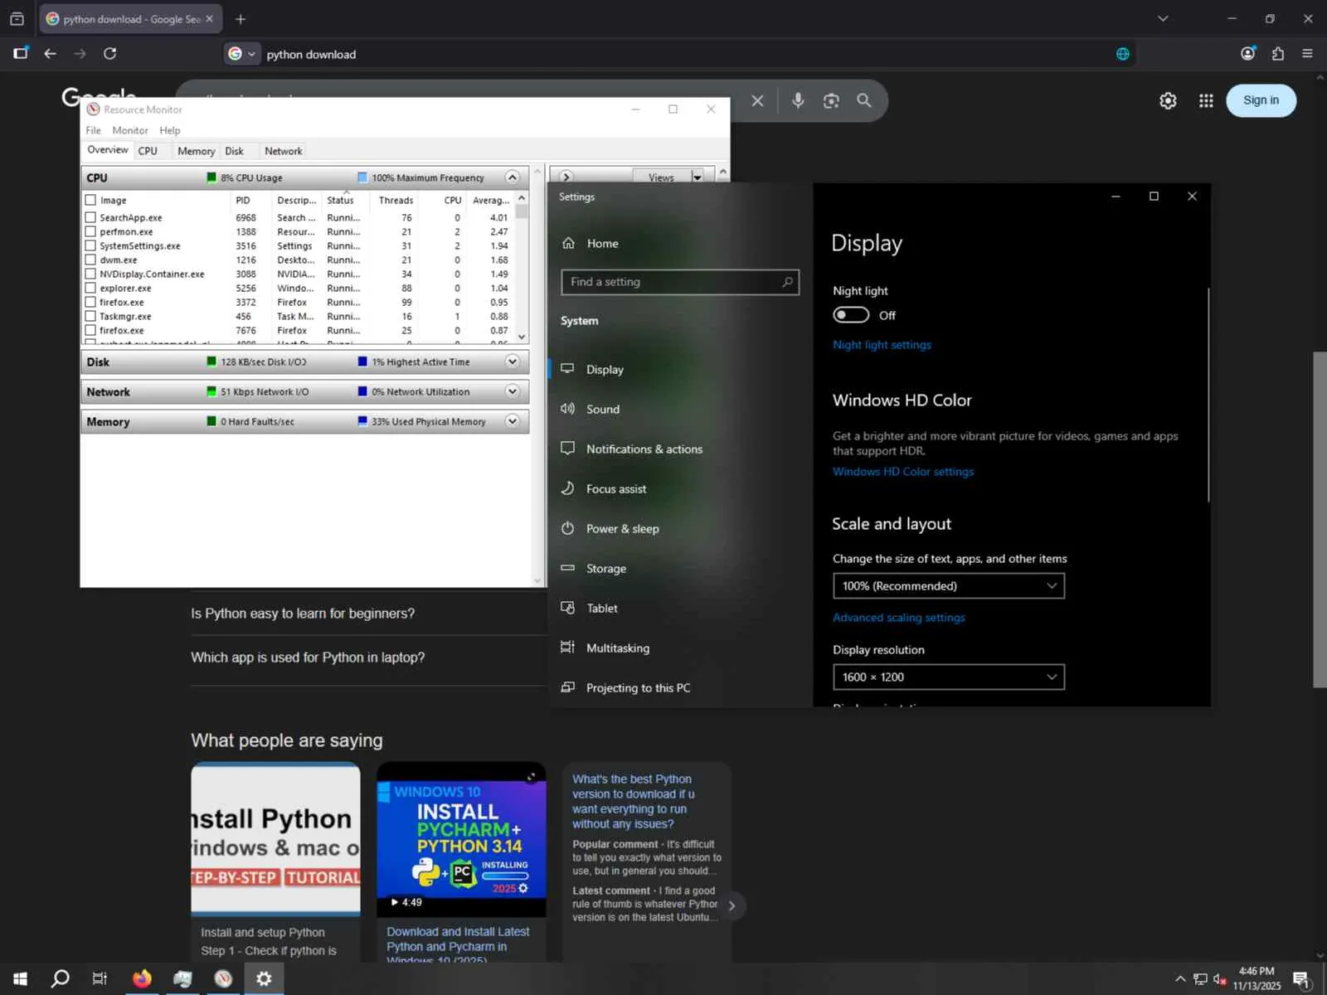Switch to Settings gear on the taskbar
This screenshot has height=995, width=1327.
(x=264, y=978)
